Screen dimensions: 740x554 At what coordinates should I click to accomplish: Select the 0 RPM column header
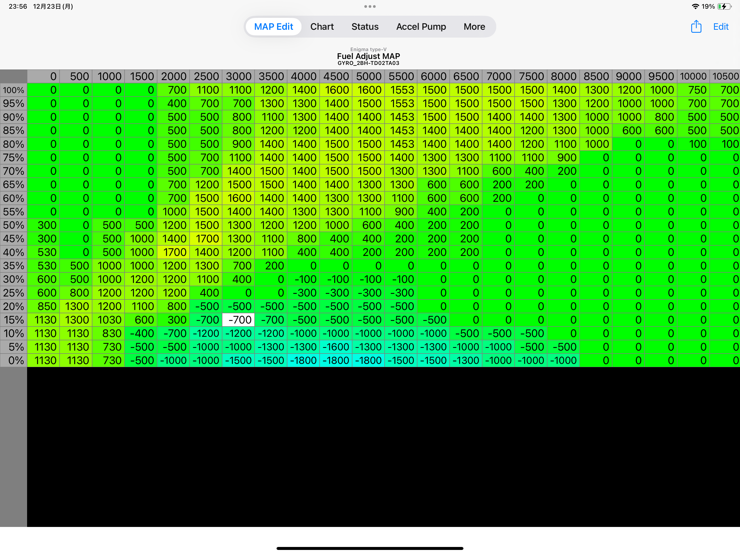point(44,77)
